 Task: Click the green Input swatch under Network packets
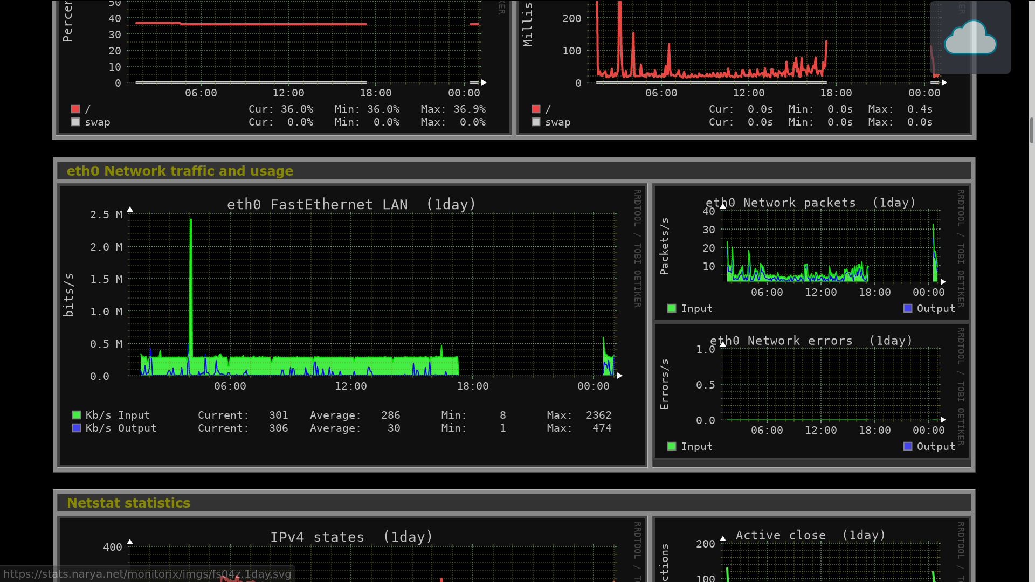point(672,308)
